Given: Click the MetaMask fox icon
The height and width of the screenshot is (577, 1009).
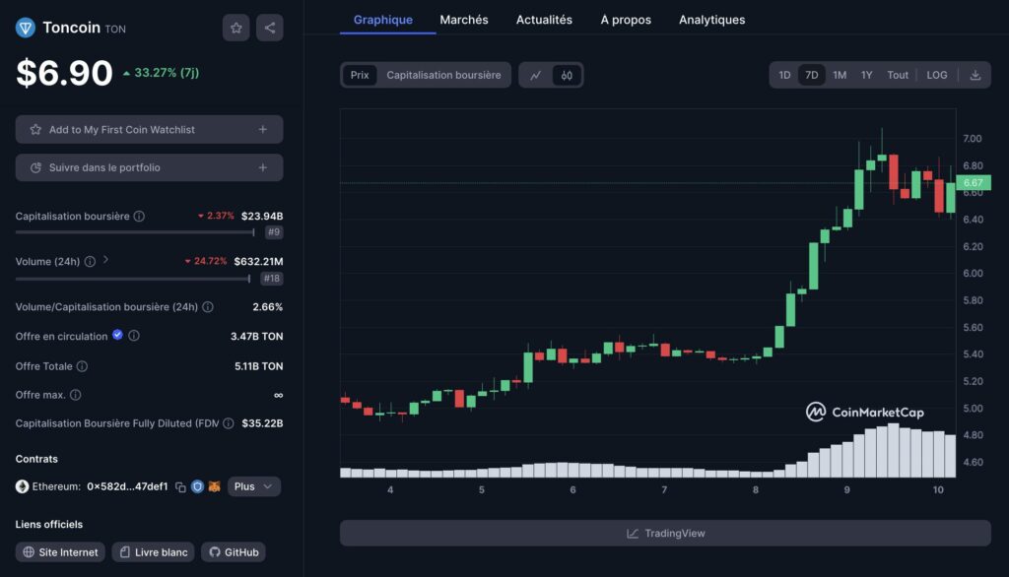Looking at the screenshot, I should pyautogui.click(x=214, y=486).
